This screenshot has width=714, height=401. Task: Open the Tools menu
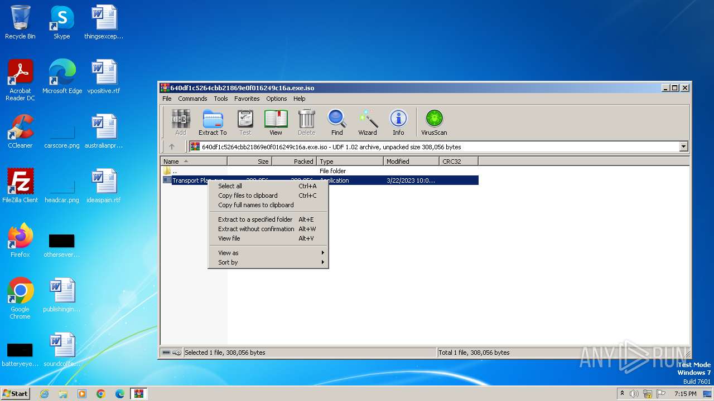(221, 99)
